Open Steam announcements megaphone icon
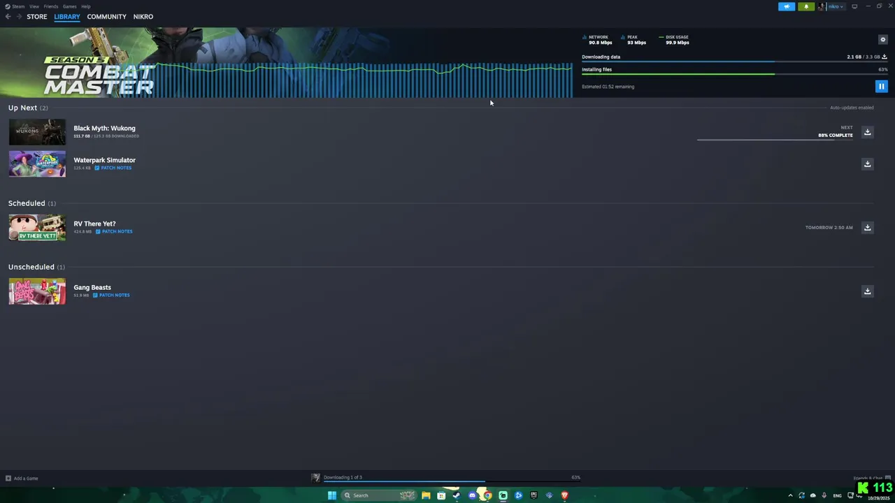The height and width of the screenshot is (503, 895). [787, 6]
